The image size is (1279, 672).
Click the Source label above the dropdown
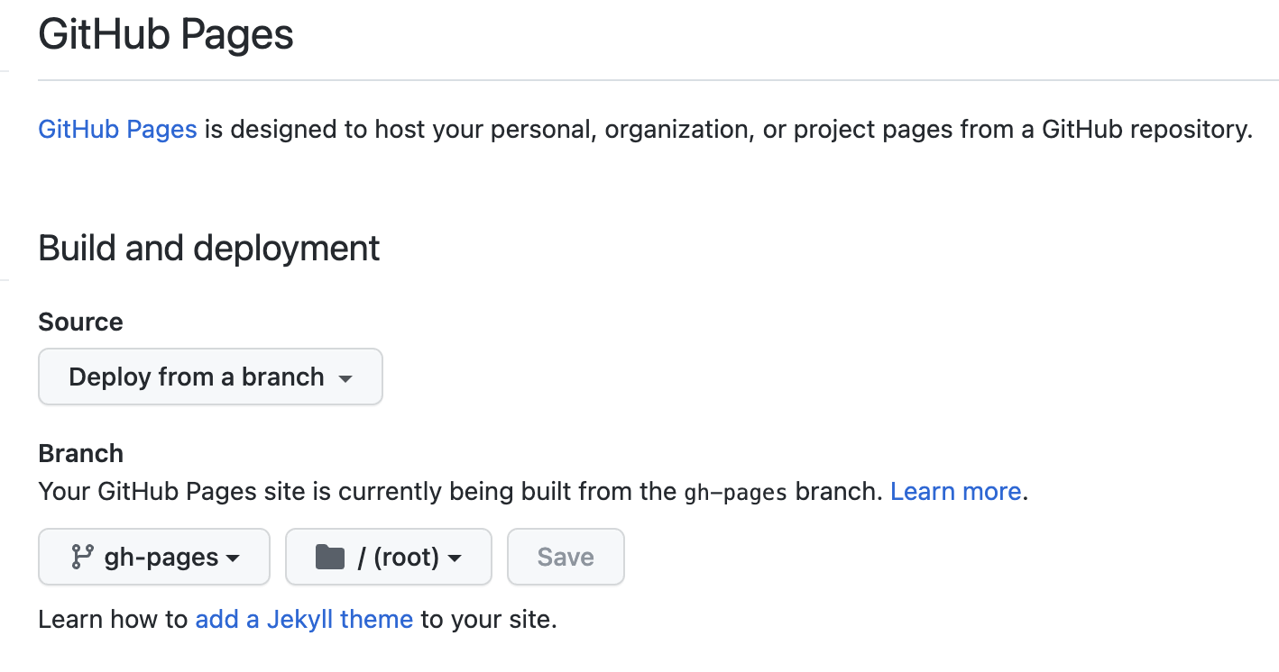pyautogui.click(x=80, y=322)
